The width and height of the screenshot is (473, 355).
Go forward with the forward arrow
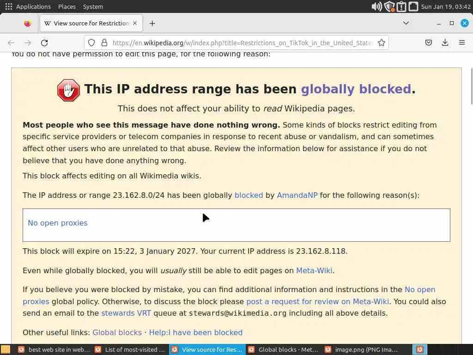pos(28,43)
